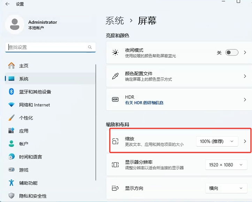Expand Night light settings chevron

coord(245,52)
